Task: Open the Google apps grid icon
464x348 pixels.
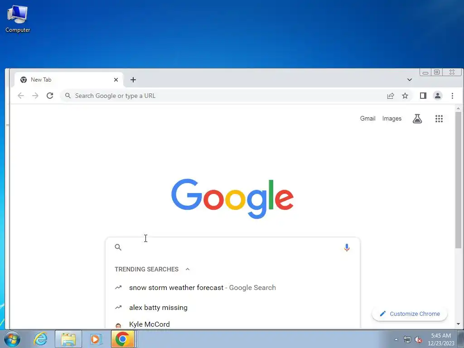Action: tap(439, 119)
